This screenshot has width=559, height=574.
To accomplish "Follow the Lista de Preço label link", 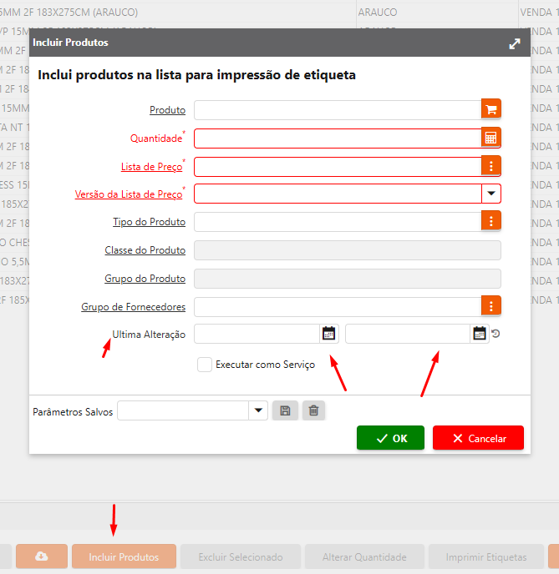I will (x=152, y=167).
